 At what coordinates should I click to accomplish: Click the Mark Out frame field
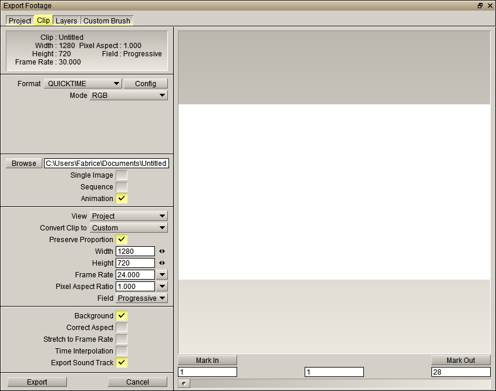coord(461,372)
